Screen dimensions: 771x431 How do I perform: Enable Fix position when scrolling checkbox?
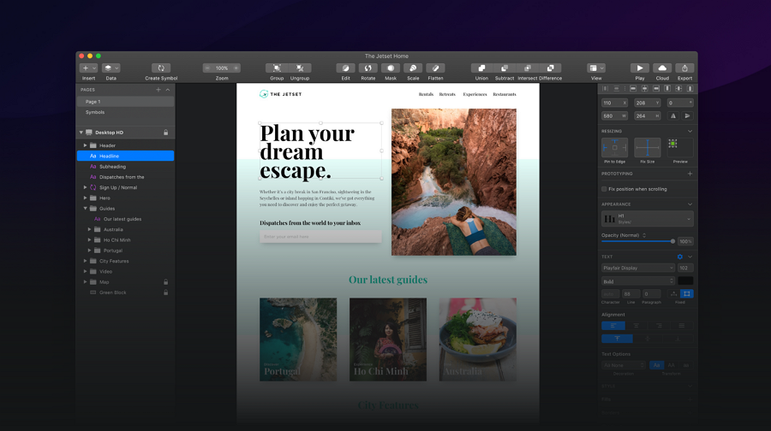[604, 189]
